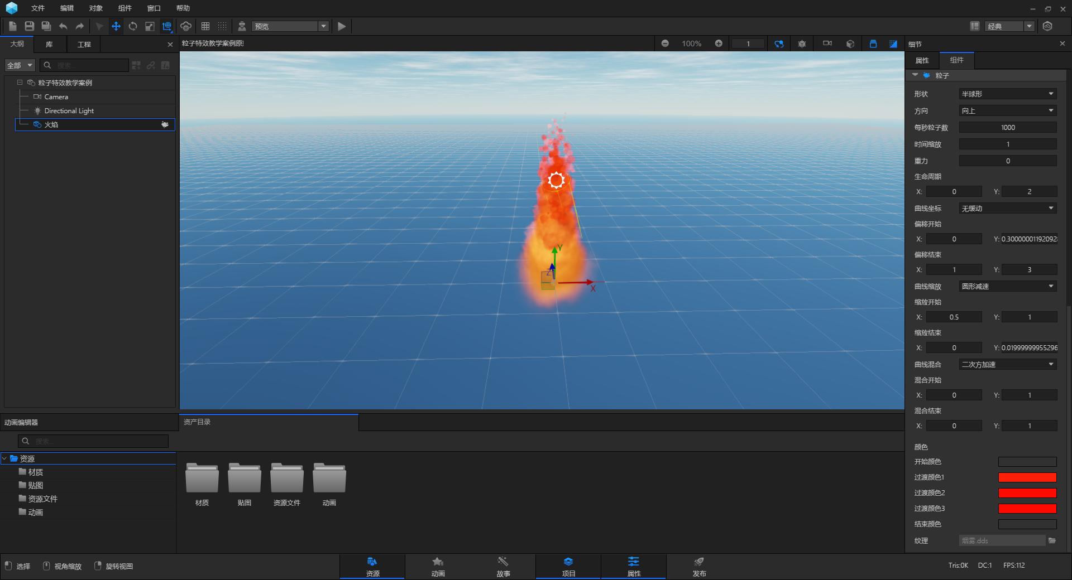Image resolution: width=1072 pixels, height=580 pixels.
Task: Click the layout panel icon near 经典
Action: pos(975,26)
